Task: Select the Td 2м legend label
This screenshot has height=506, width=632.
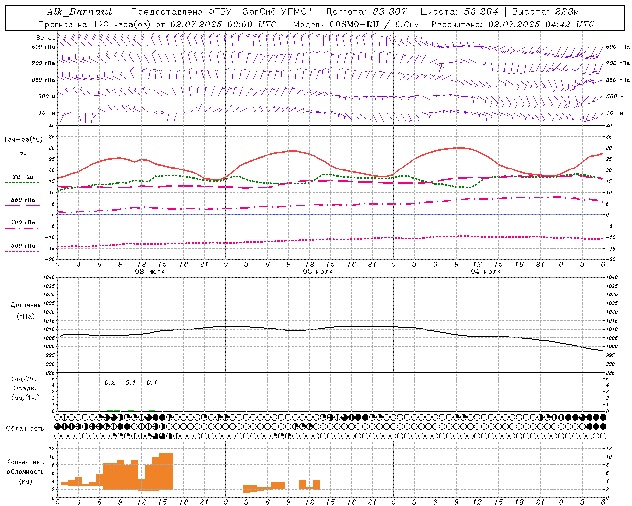Action: (x=23, y=177)
